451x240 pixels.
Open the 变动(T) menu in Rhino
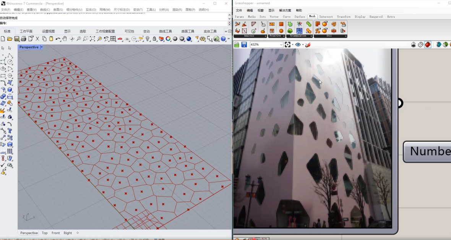click(138, 10)
